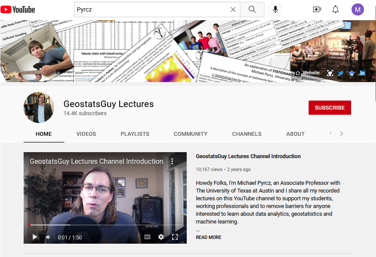Show more tabs with the right chevron

[x=342, y=134]
